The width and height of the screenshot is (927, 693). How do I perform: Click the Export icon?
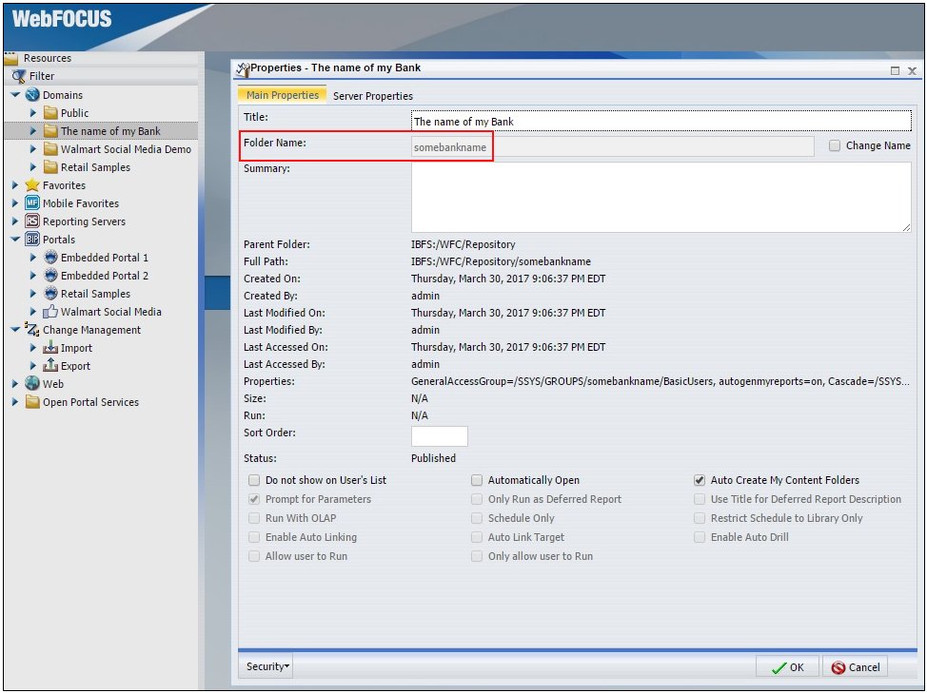pyautogui.click(x=50, y=365)
